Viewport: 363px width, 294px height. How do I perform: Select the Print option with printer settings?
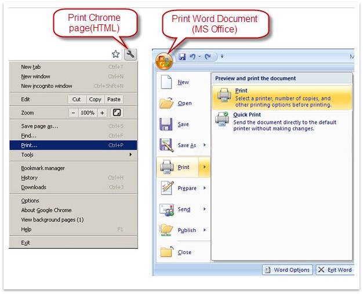tap(282, 97)
